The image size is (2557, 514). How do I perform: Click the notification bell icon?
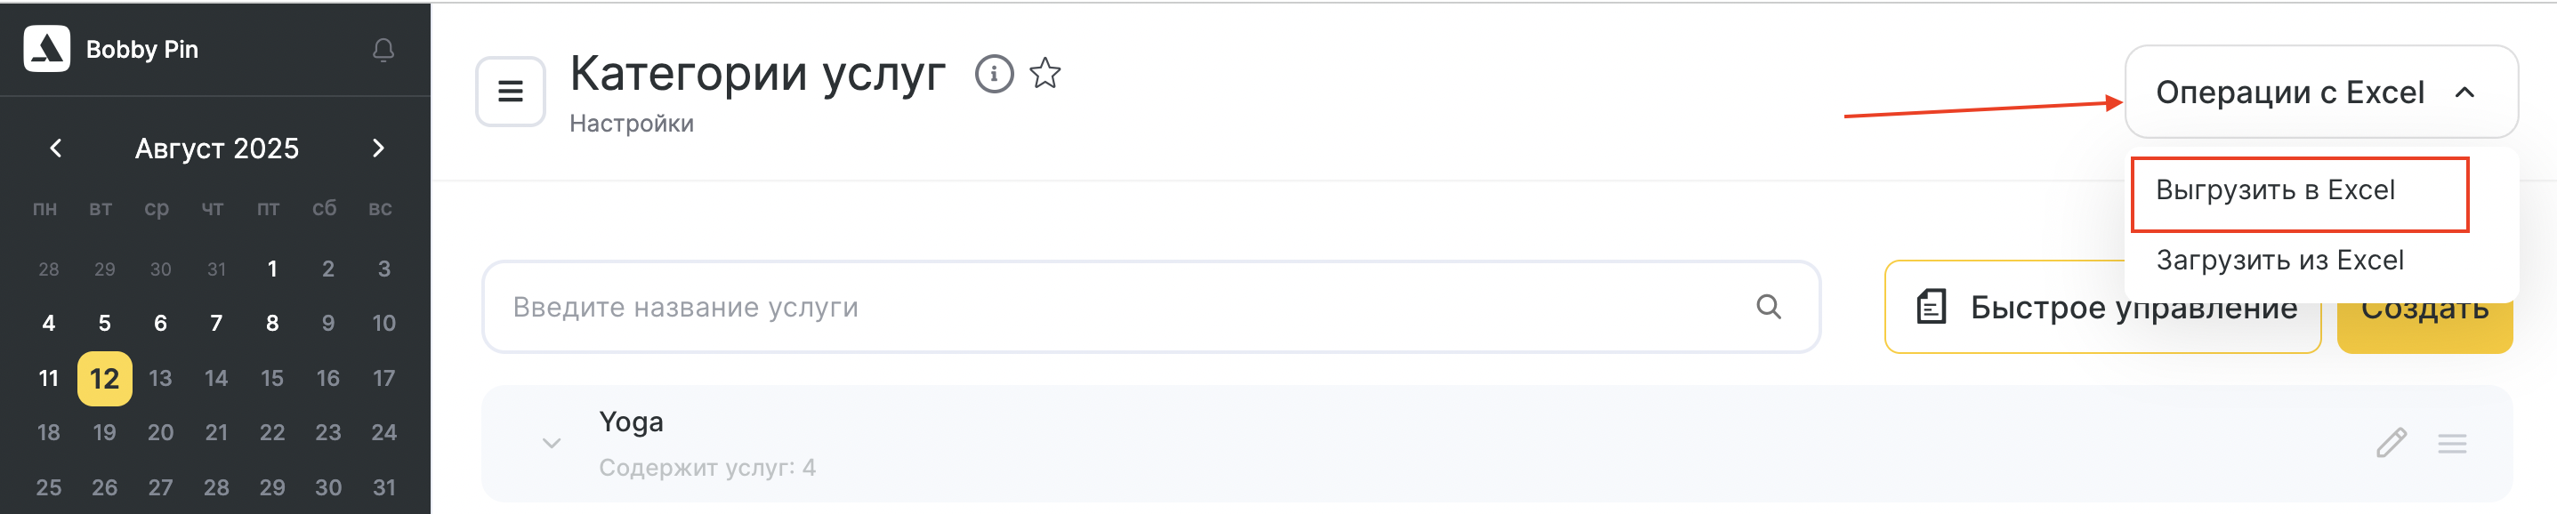click(x=383, y=50)
